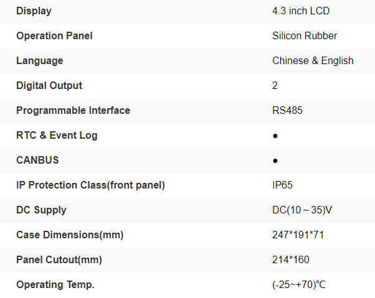Select the 247*191*71 case dimensions value

(298, 235)
